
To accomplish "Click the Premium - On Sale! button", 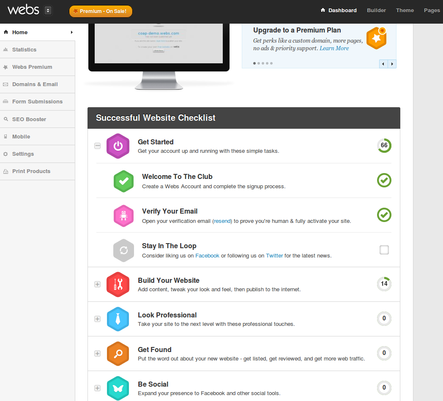I will pyautogui.click(x=101, y=11).
